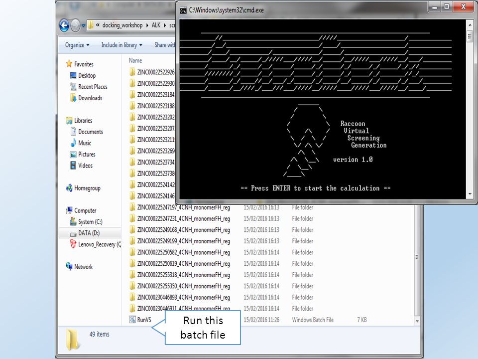The image size is (478, 359).
Task: Click the Back arrow in Explorer
Action: 64,25
